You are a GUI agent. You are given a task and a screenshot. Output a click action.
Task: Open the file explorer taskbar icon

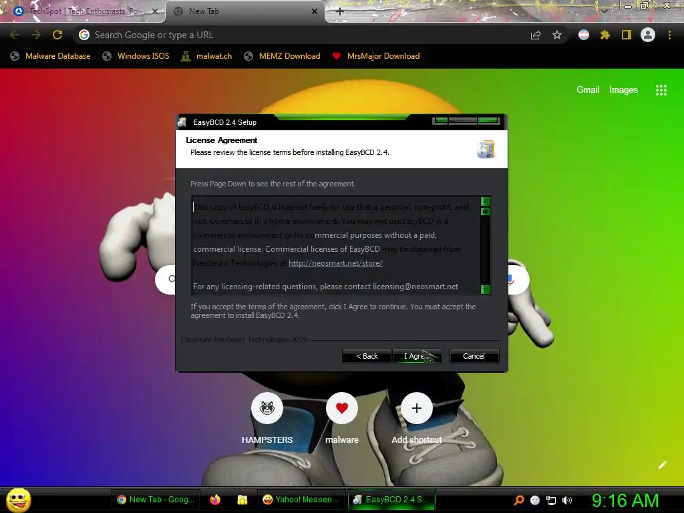pyautogui.click(x=242, y=500)
